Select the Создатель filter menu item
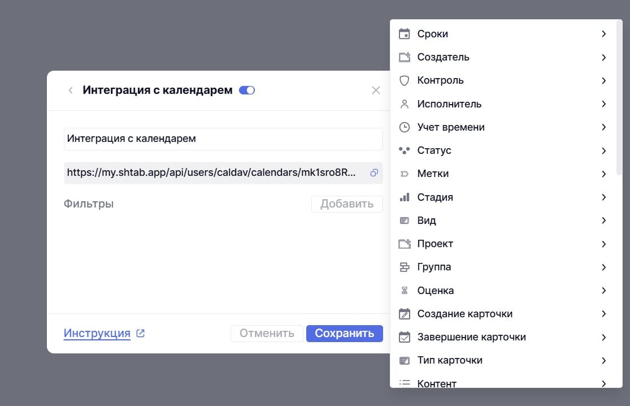 click(443, 57)
